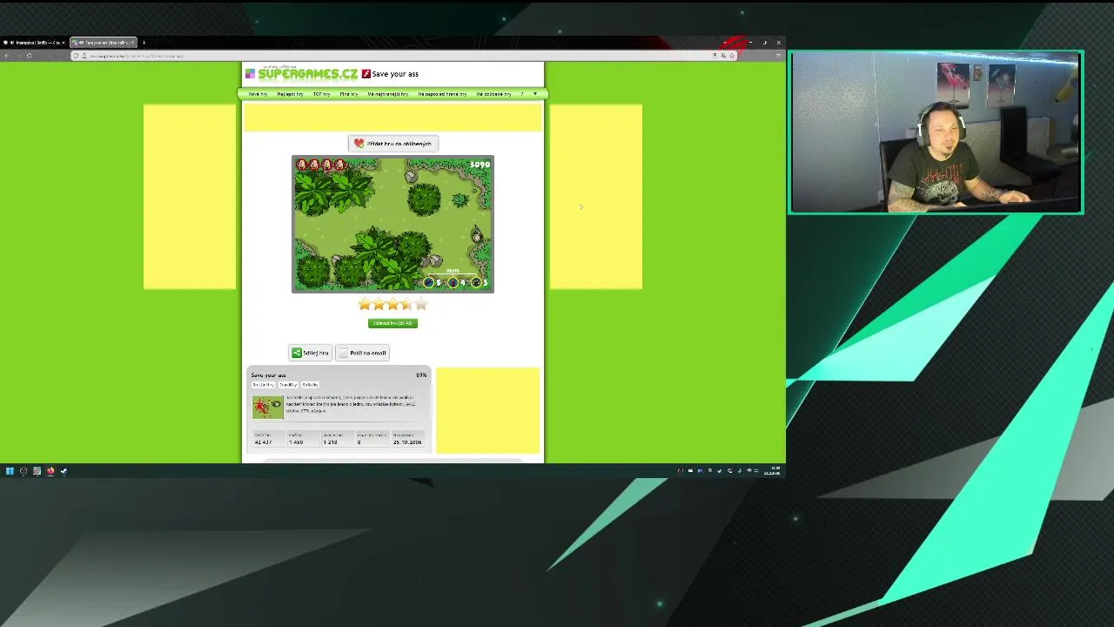Click the 25.10.2006 date value
Screen dimensions: 1114x627
407,442
